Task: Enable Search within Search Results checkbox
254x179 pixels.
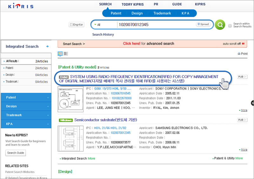Action: [230, 26]
